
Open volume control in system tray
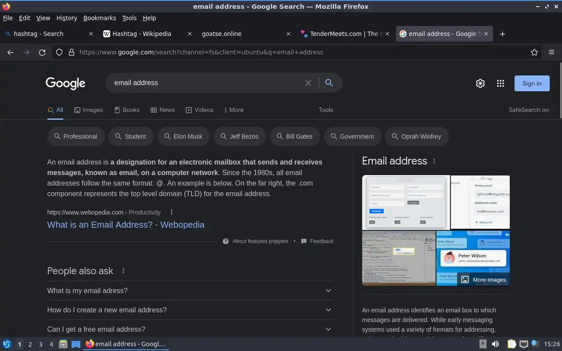495,344
